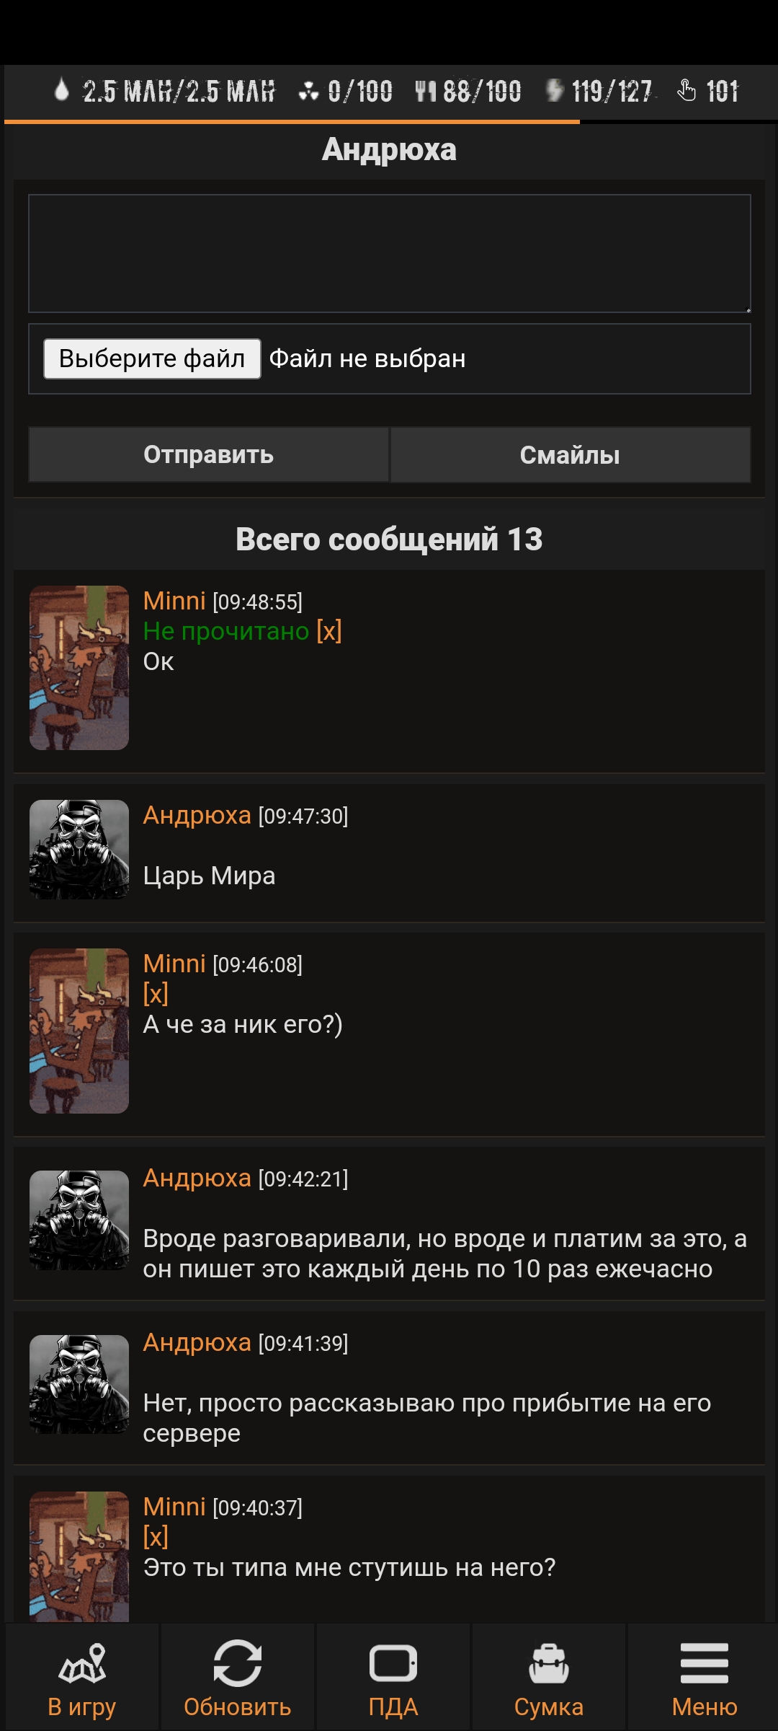Click Выберите файл file chooser button
Image resolution: width=778 pixels, height=1731 pixels.
[x=152, y=358]
